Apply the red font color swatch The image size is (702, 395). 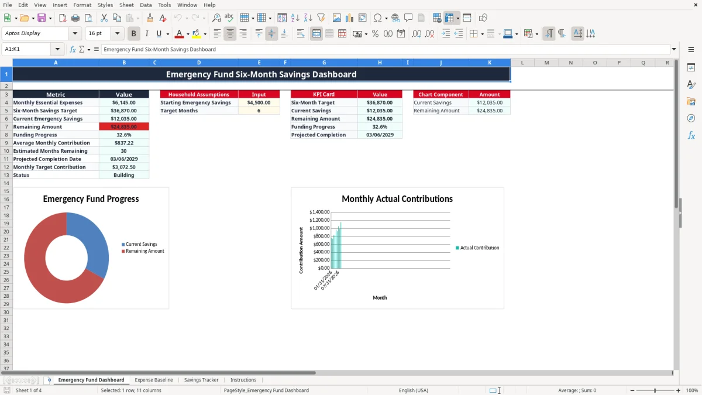point(179,34)
